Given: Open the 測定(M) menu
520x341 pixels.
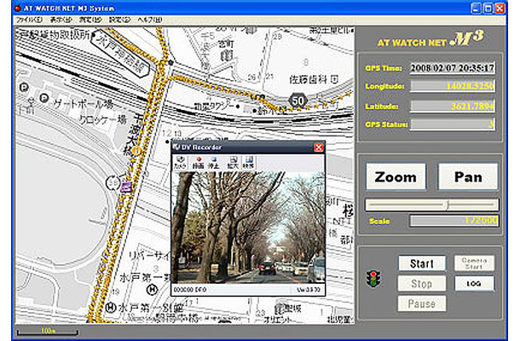Looking at the screenshot, I should point(90,20).
